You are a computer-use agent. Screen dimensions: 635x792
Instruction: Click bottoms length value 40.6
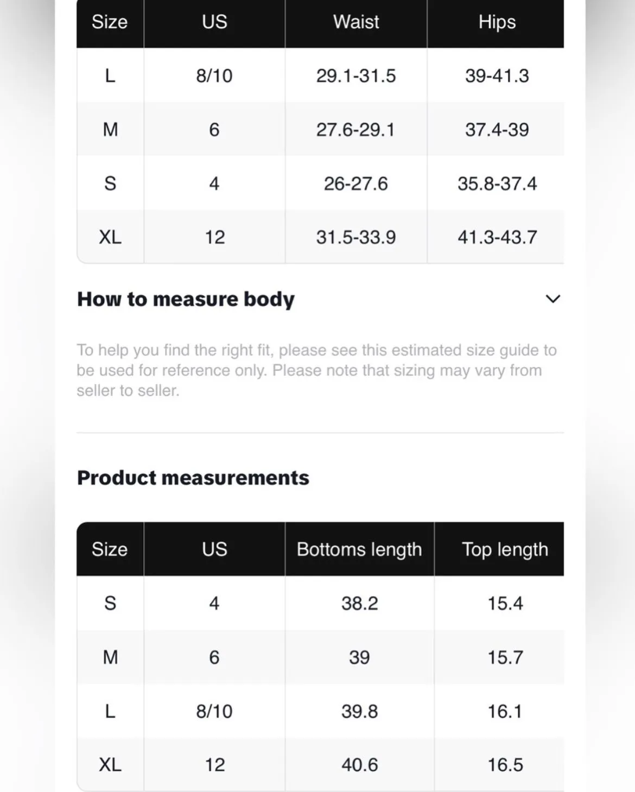click(x=359, y=764)
